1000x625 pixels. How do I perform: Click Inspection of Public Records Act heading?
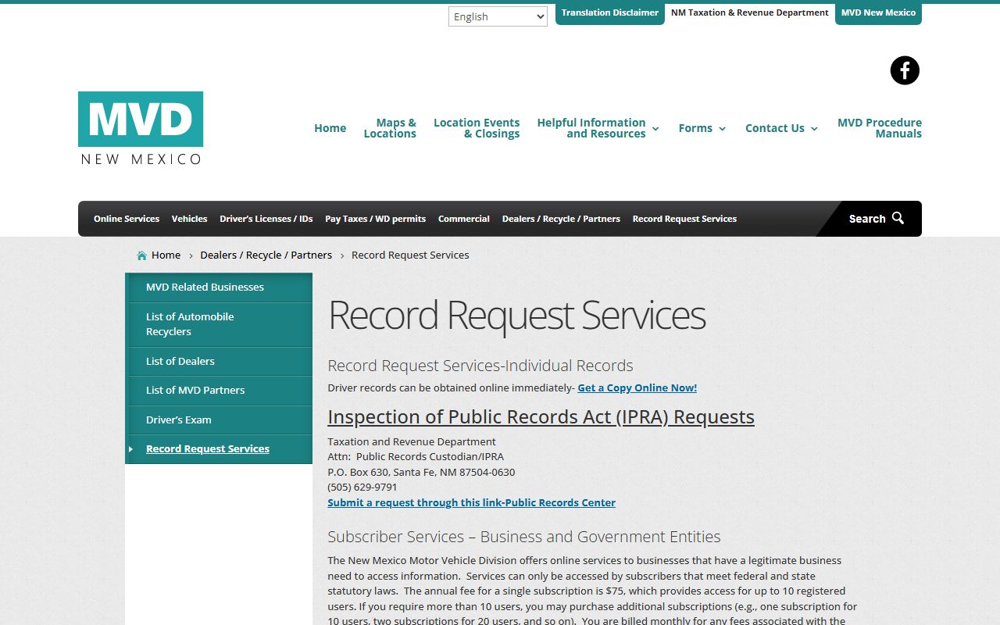point(541,417)
